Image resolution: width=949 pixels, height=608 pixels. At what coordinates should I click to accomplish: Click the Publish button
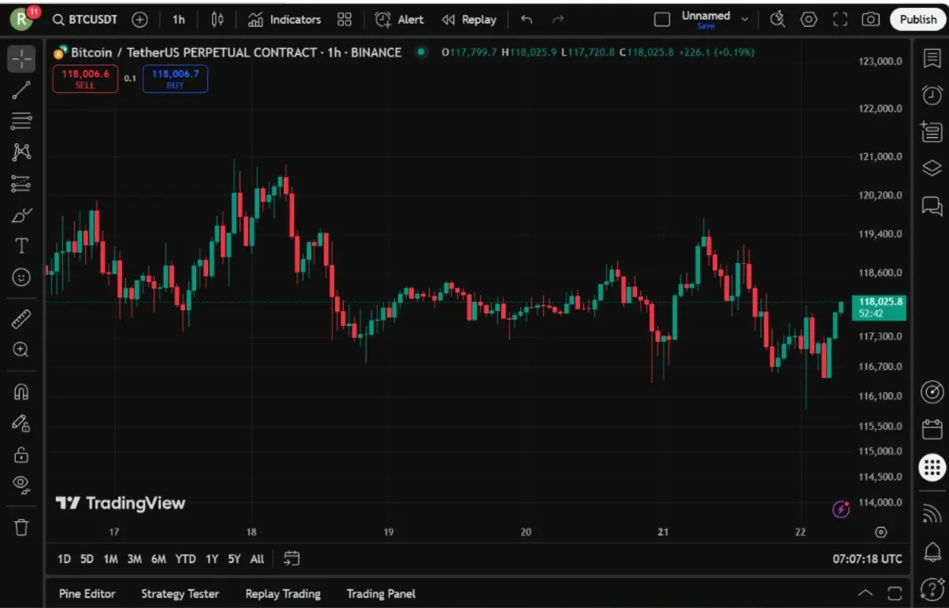coord(918,20)
